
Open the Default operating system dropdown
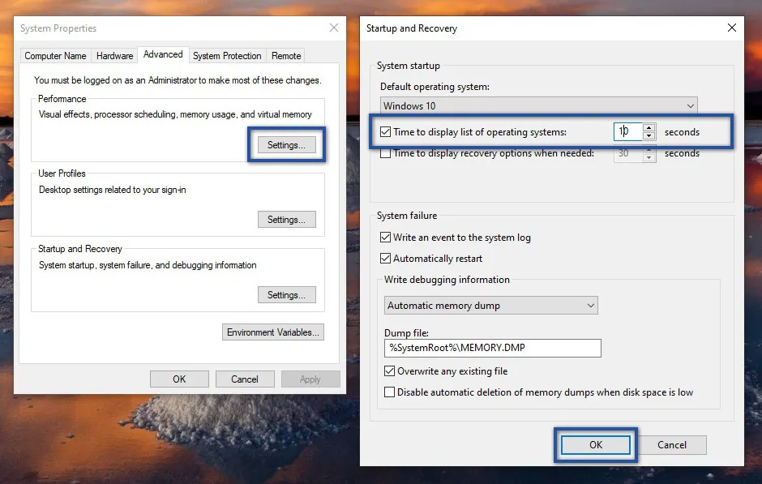click(x=537, y=105)
